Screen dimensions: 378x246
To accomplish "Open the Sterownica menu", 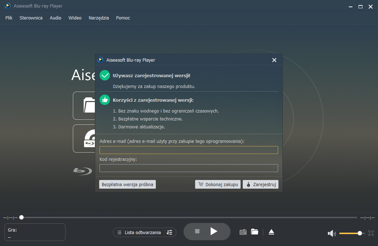I will pos(31,18).
